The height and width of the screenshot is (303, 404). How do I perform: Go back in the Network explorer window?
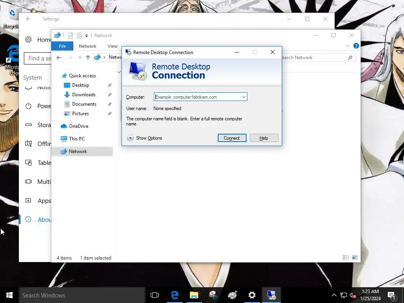(x=59, y=58)
